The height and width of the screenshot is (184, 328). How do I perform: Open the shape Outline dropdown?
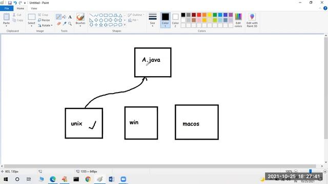pyautogui.click(x=136, y=15)
